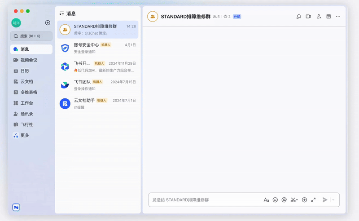Collapse the 消息 list panel
The image size is (359, 221).
pos(61,13)
